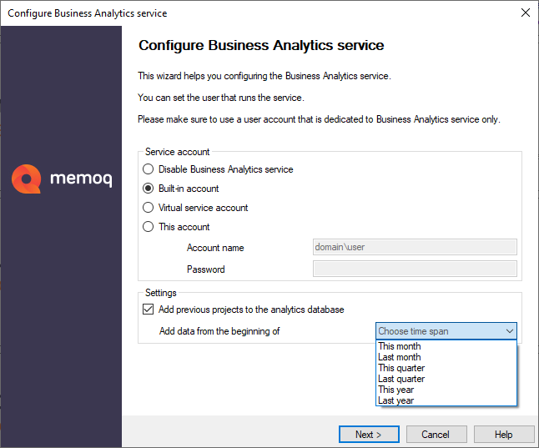Viewport: 539px width, 448px height.
Task: Pick This quarter in time span list
Action: pos(401,368)
